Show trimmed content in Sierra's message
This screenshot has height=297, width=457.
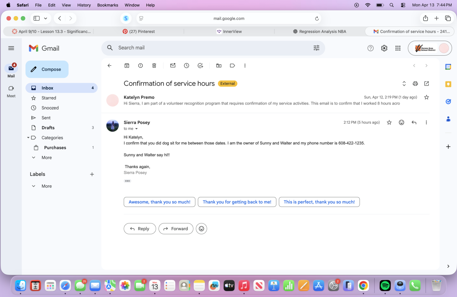[x=127, y=181]
